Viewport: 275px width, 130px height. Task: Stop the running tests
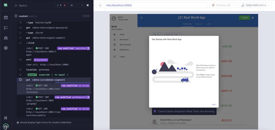click(x=88, y=5)
